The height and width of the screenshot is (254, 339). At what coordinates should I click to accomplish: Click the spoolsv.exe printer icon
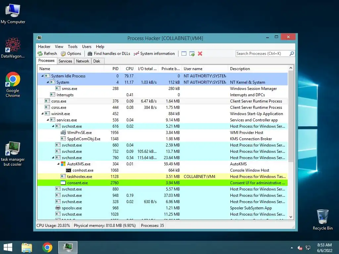(58, 208)
